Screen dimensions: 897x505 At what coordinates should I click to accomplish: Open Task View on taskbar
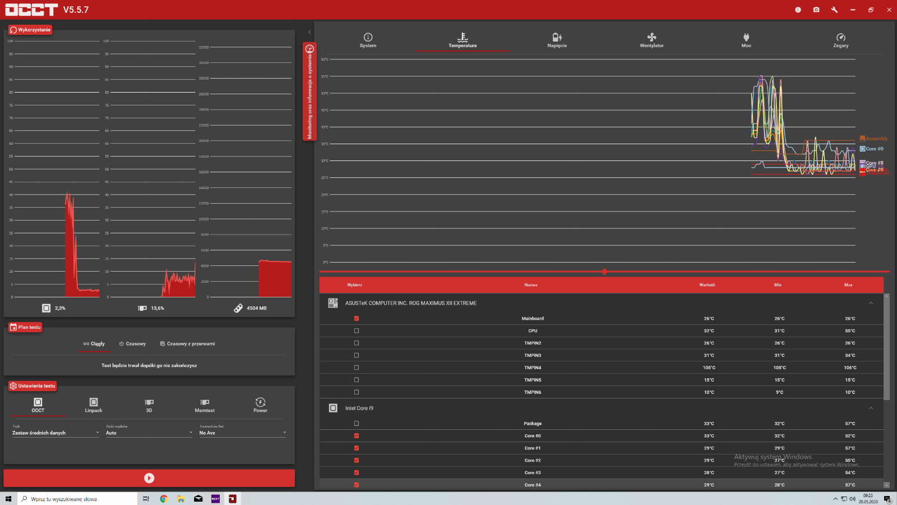pyautogui.click(x=146, y=499)
